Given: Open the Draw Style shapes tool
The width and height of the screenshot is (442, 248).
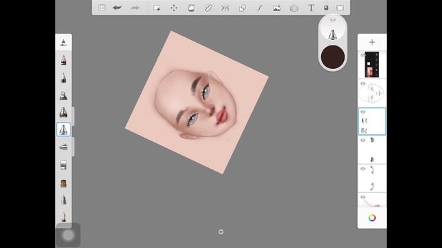Looking at the screenshot, I should pyautogui.click(x=242, y=8).
